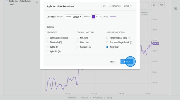Enable Splits (S) checkbox
Viewport: 180px width, 100px height.
[48, 47]
